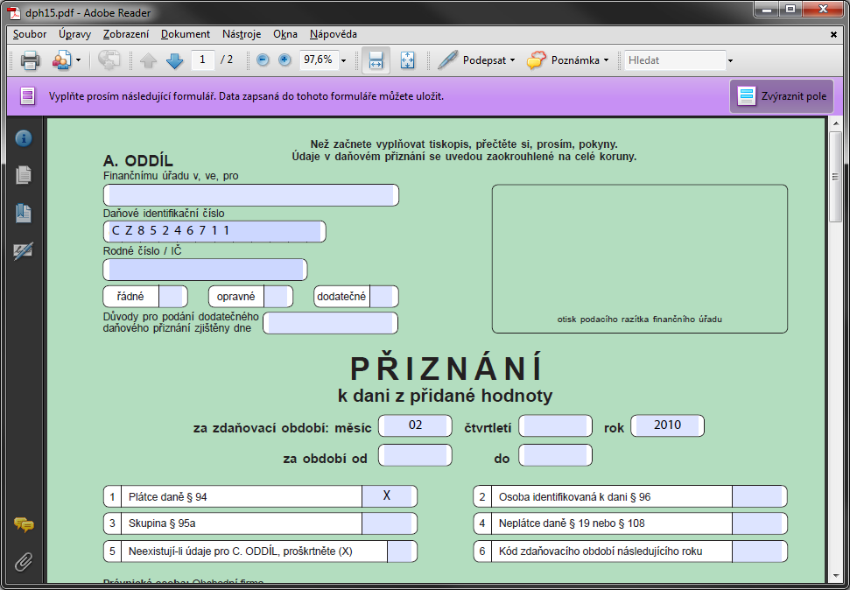Click the Adobe PDF icon in title bar

[x=12, y=12]
